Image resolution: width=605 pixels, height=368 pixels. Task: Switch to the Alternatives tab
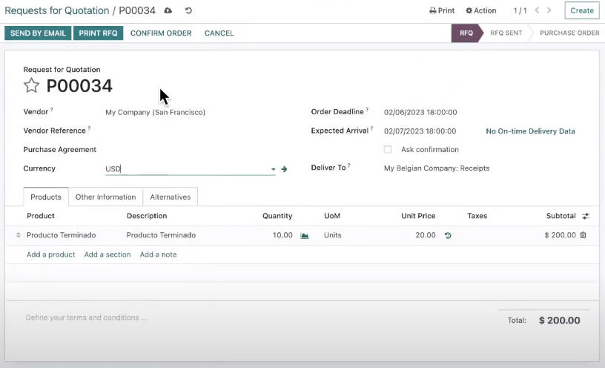[170, 197]
